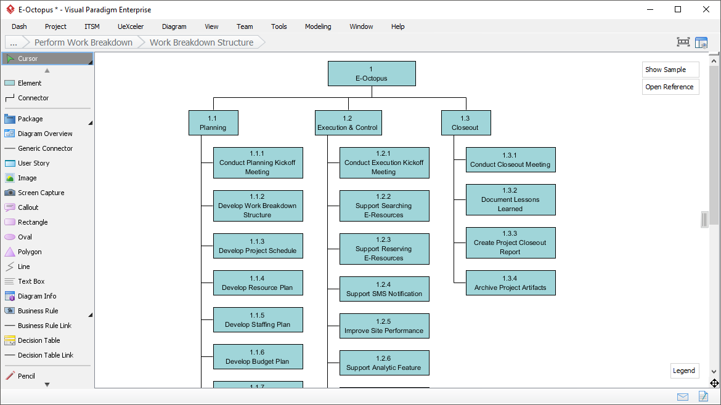Select the 1 E-Octopus root node
Image resolution: width=721 pixels, height=405 pixels.
[x=372, y=73]
